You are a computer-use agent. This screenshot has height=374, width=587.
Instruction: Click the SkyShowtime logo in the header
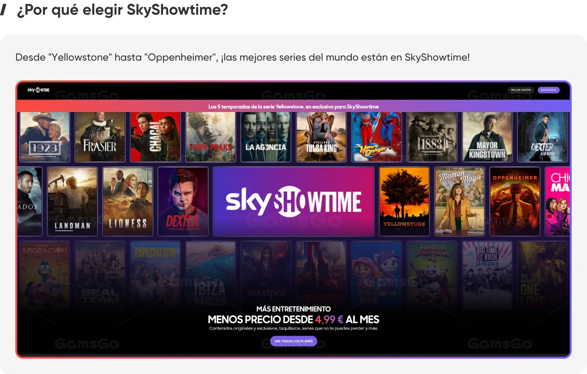38,90
